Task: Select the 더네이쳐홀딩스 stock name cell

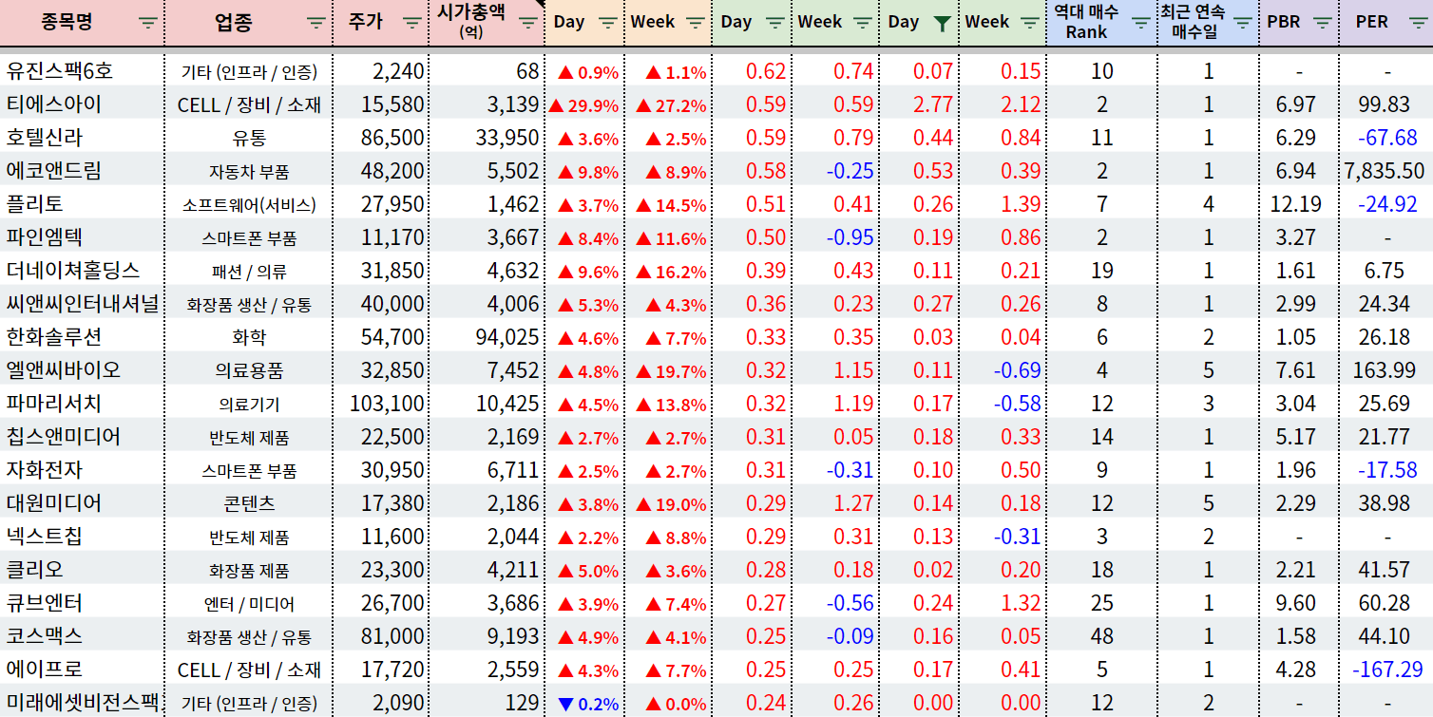Action: click(83, 271)
